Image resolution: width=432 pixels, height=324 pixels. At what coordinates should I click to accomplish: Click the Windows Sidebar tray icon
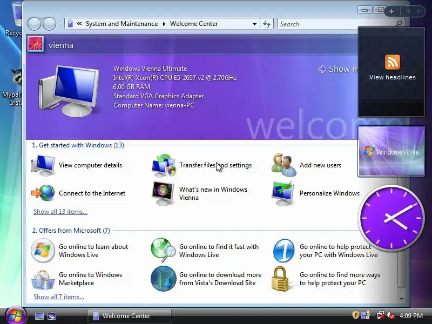(366, 315)
